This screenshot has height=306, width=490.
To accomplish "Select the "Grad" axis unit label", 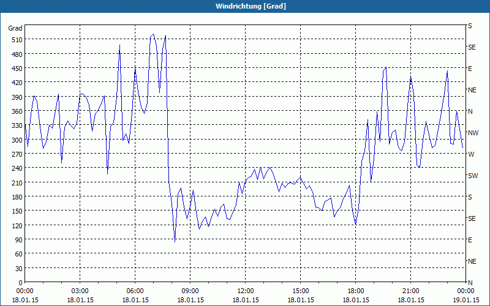I will click(x=15, y=28).
